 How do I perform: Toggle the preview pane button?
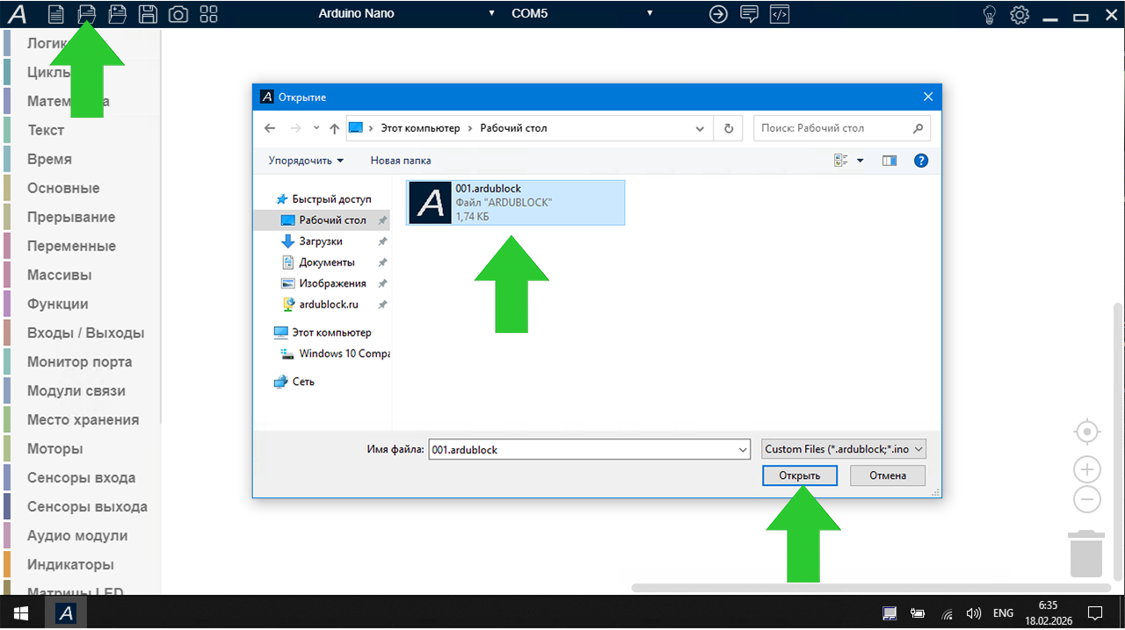point(889,161)
